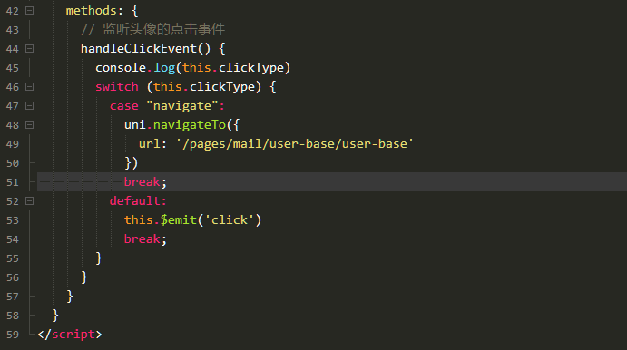Fold the default case block
The image size is (627, 350).
[30, 201]
